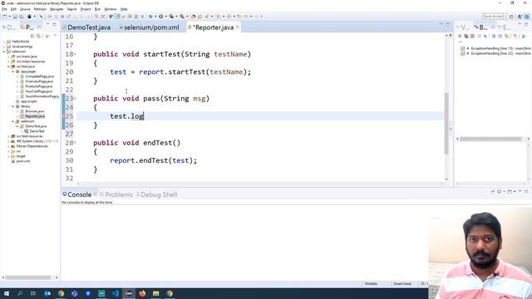Minimize the editor area

[441, 24]
